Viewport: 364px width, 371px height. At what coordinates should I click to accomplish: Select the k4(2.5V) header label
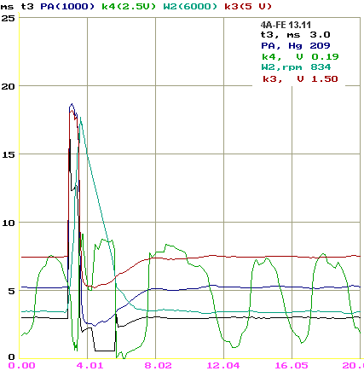click(129, 6)
